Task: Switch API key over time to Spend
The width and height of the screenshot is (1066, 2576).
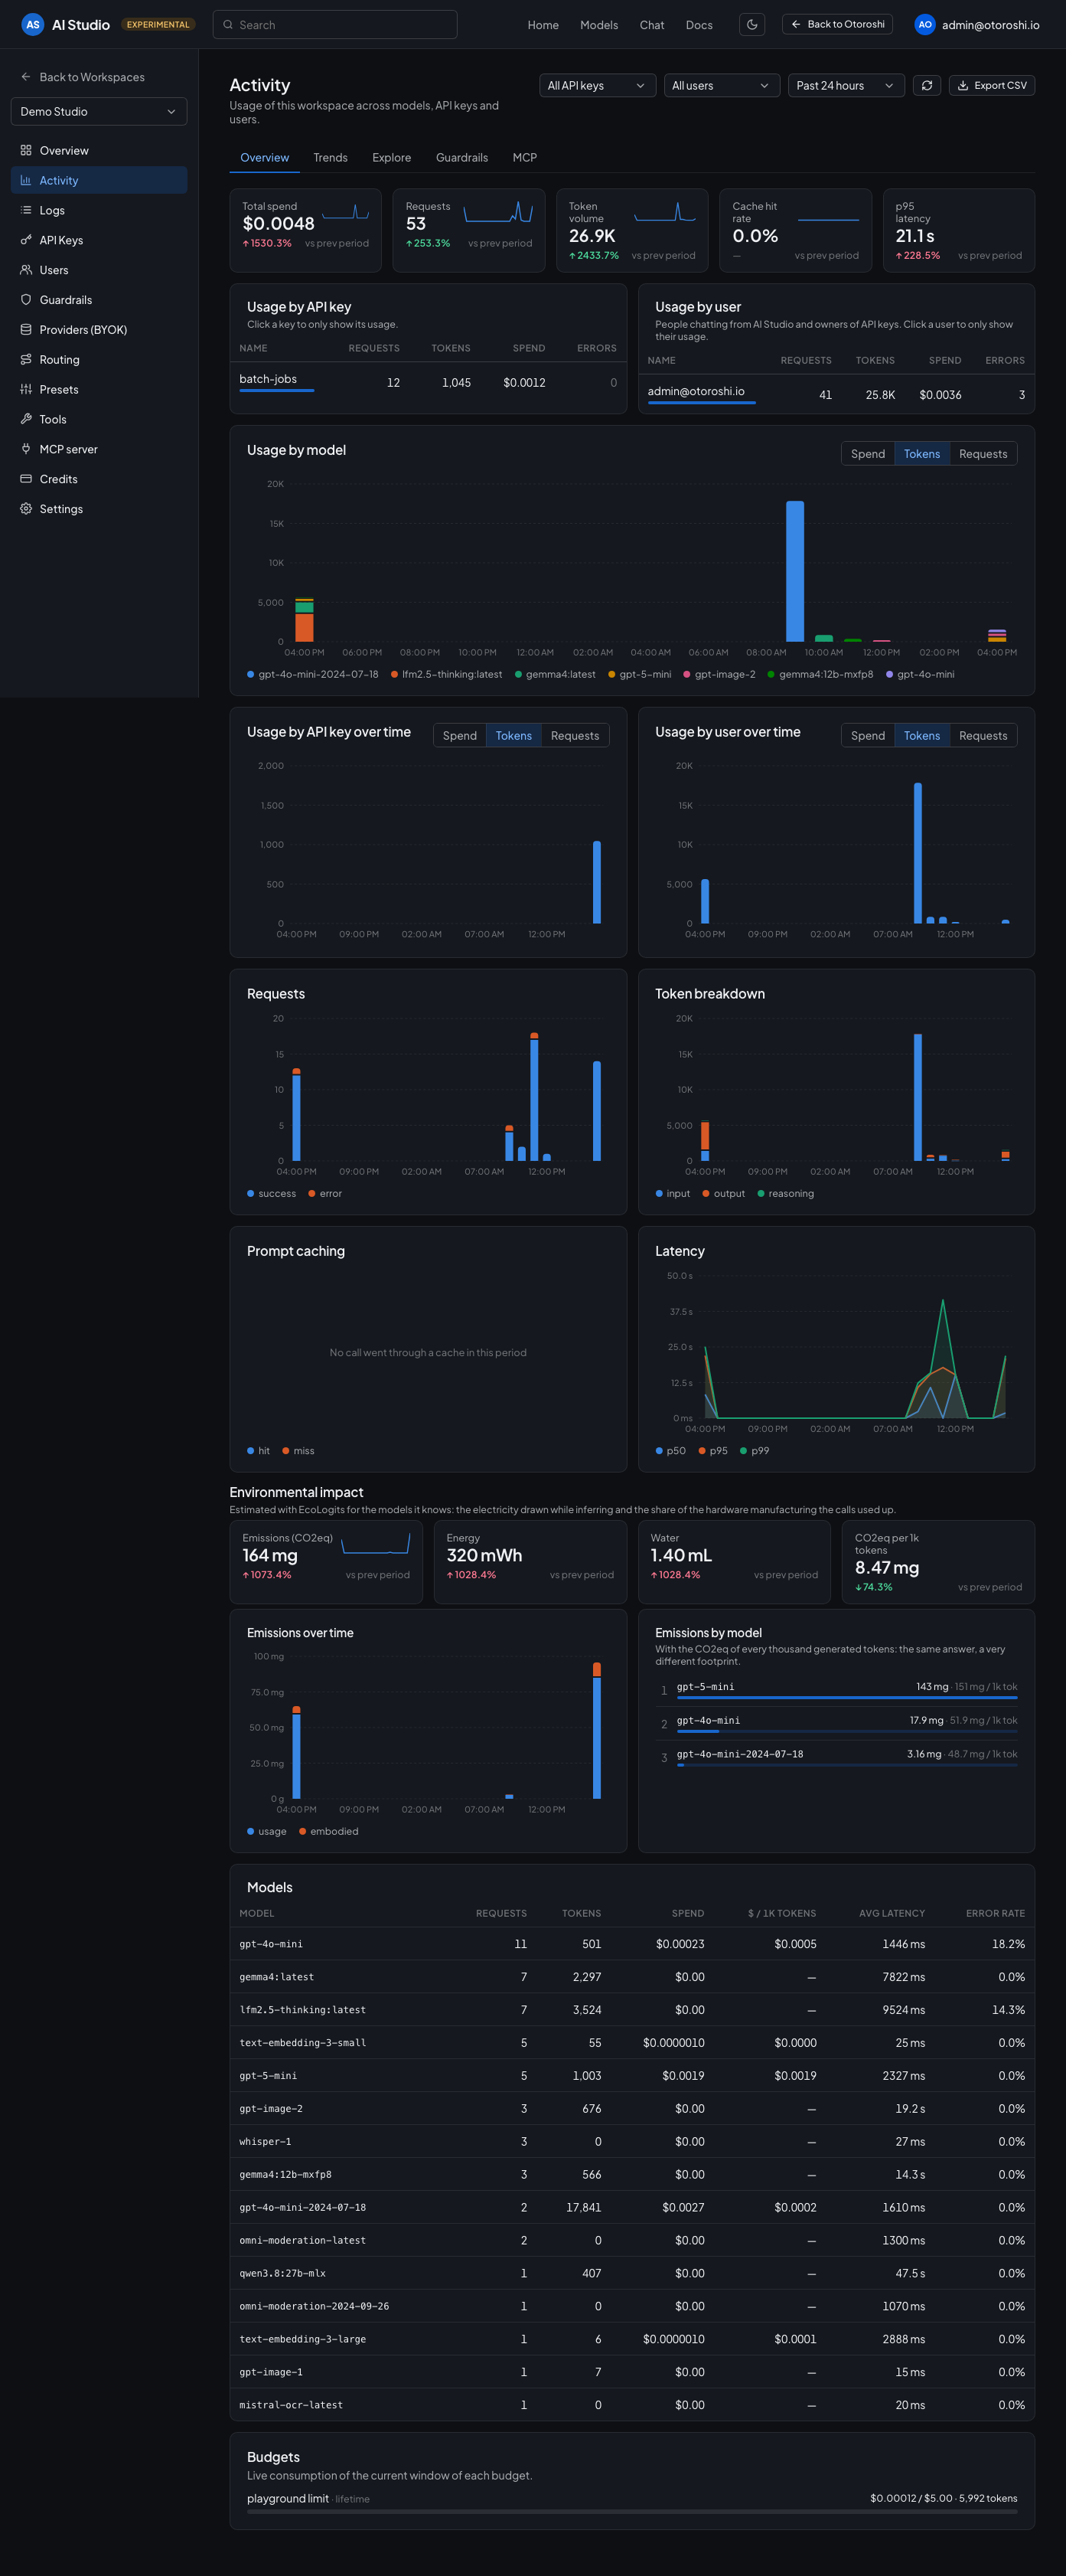Action: [460, 736]
